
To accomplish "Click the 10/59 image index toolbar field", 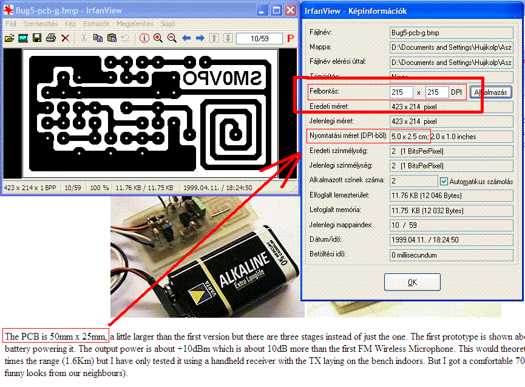I will tap(260, 38).
